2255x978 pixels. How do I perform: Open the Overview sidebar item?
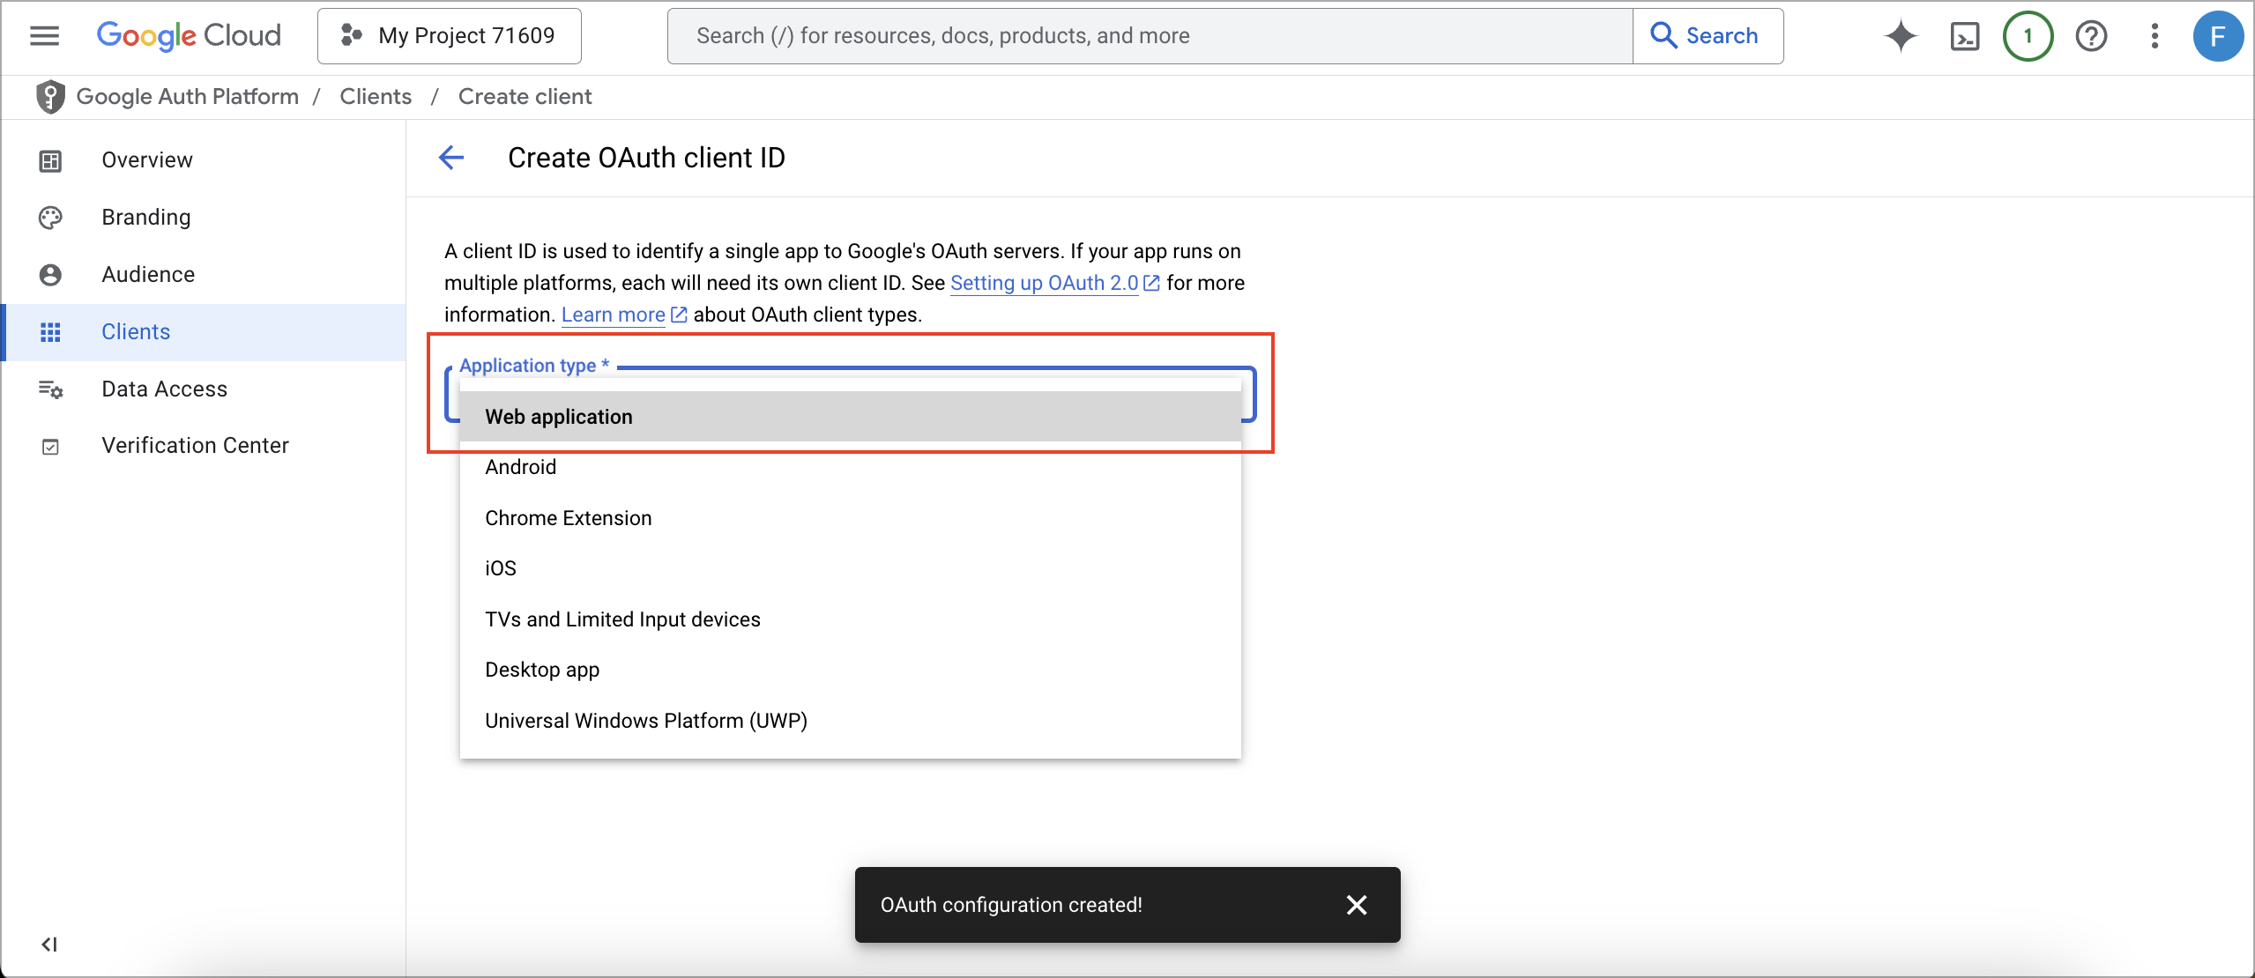[x=204, y=160]
